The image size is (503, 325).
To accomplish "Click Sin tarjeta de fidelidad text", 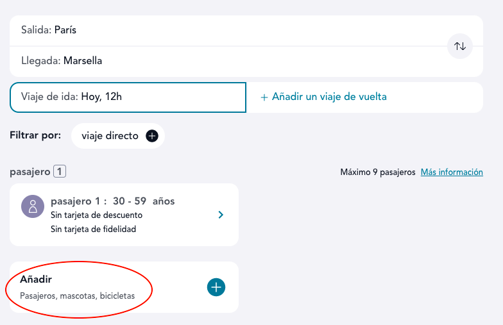I will pyautogui.click(x=94, y=229).
